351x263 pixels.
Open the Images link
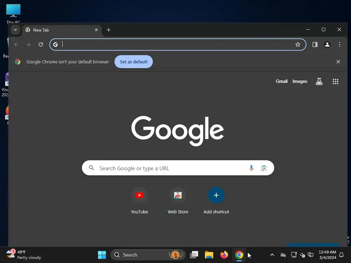[300, 82]
